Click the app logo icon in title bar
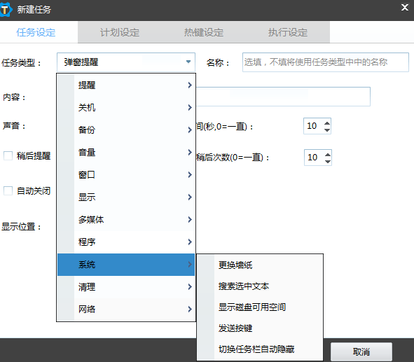The height and width of the screenshot is (362, 414). 6,10
